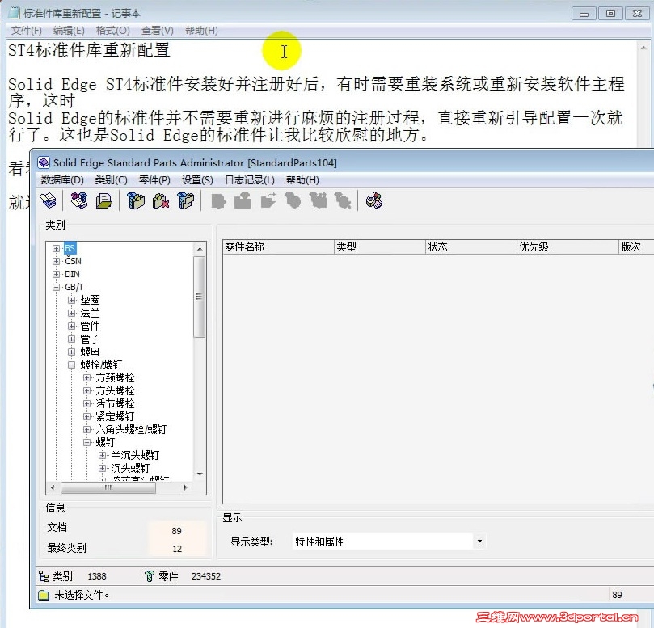Select the 沉头螺钉 tree item

coord(130,468)
